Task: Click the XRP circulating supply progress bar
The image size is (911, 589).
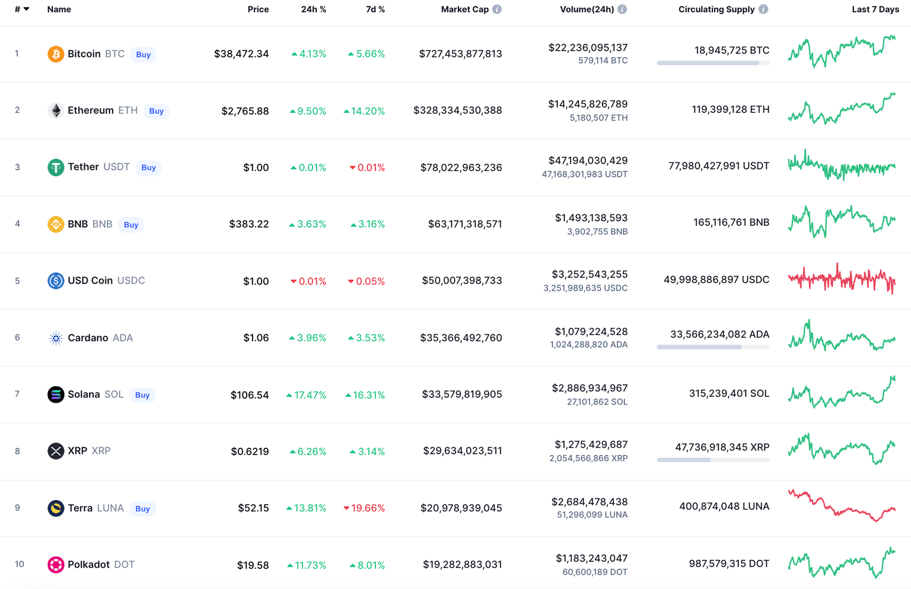Action: [x=713, y=459]
